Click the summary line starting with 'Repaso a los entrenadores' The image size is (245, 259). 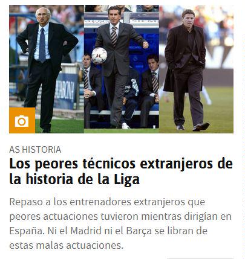pos(107,202)
